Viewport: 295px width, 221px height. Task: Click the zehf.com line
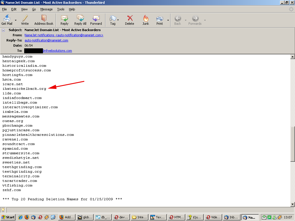12,190
